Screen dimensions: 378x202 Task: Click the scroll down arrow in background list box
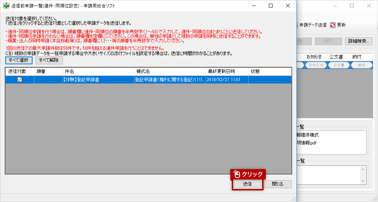coord(363,181)
